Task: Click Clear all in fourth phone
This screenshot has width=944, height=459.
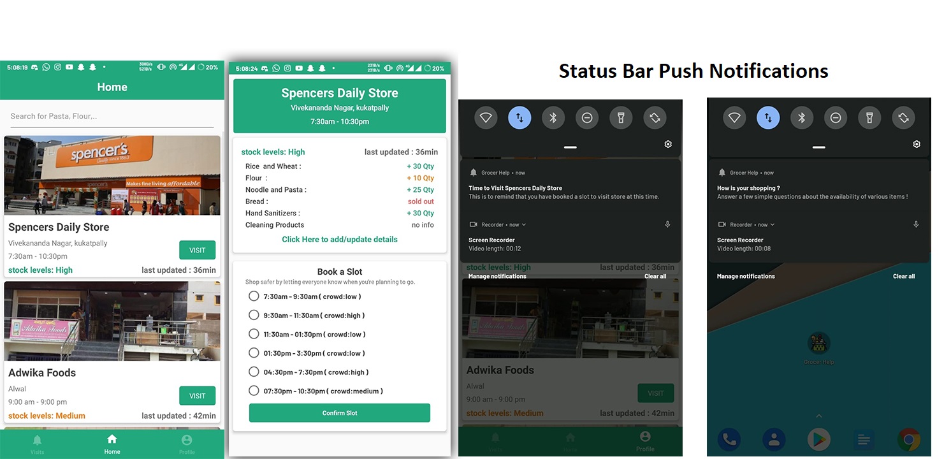Action: point(904,276)
